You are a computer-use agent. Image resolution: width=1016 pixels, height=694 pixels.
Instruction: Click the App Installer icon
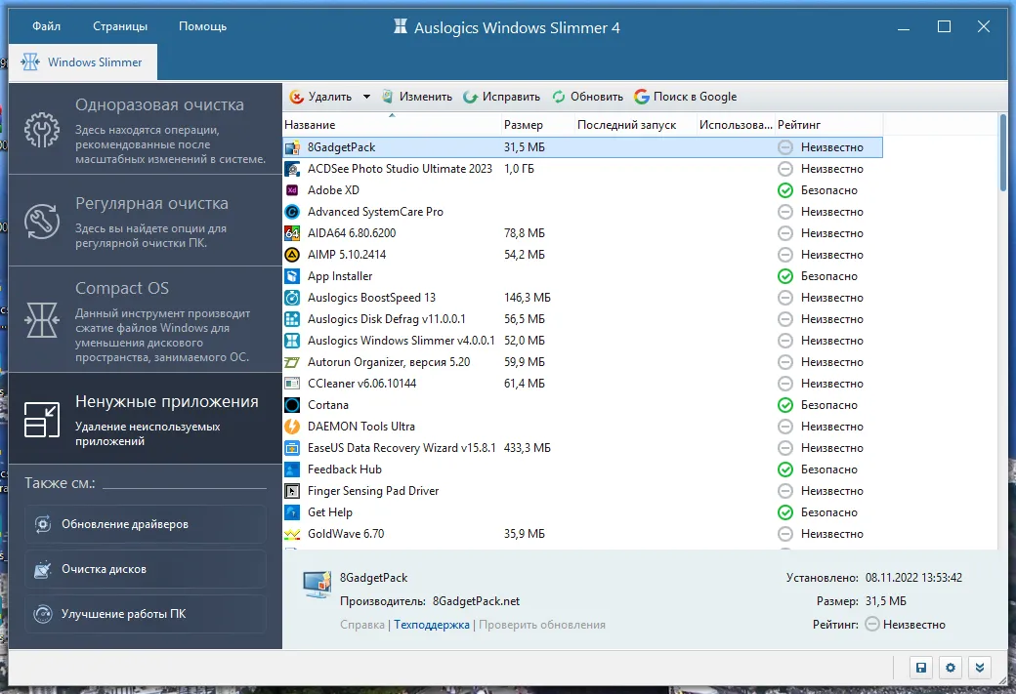[292, 276]
